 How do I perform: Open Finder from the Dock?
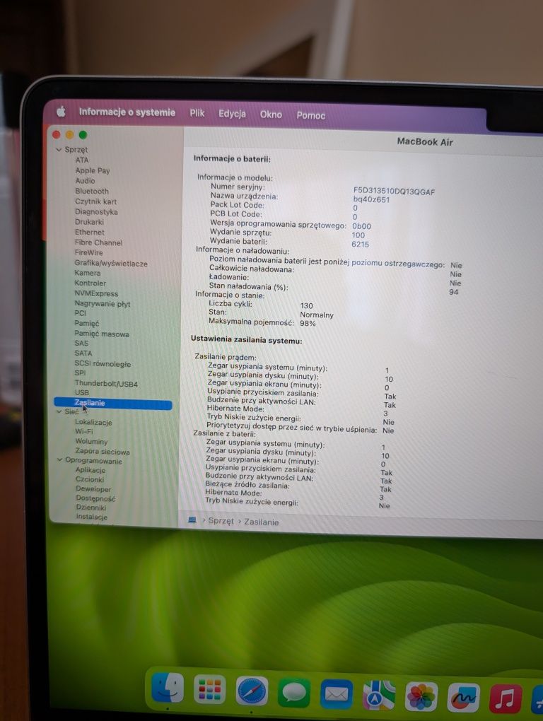168,688
